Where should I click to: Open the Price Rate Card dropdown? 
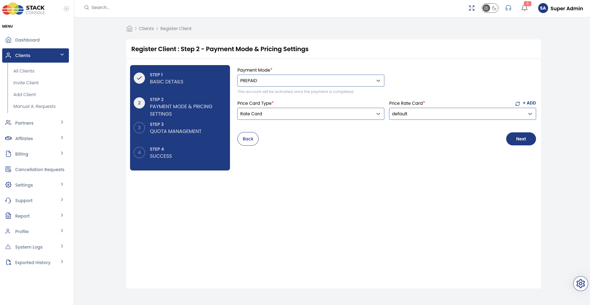tap(462, 114)
